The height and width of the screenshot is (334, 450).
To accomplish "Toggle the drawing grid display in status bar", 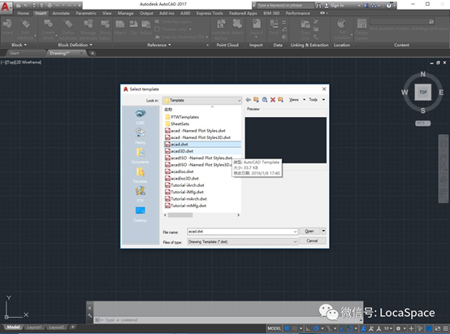I will tap(287, 328).
